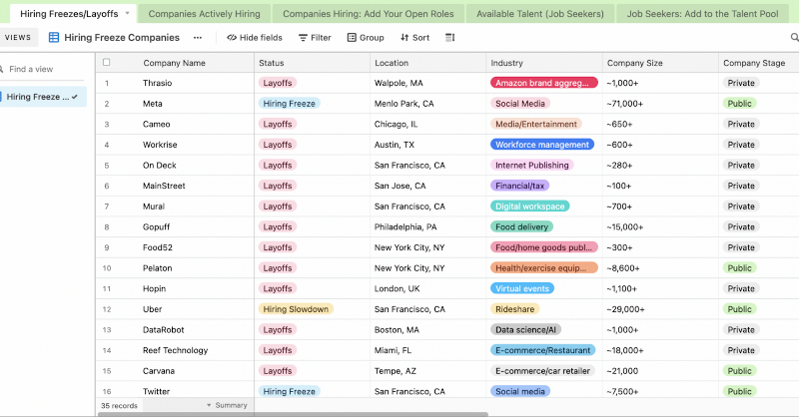Open the Summary dropdown in footer
Screen dimensions: 799x417
(x=227, y=405)
